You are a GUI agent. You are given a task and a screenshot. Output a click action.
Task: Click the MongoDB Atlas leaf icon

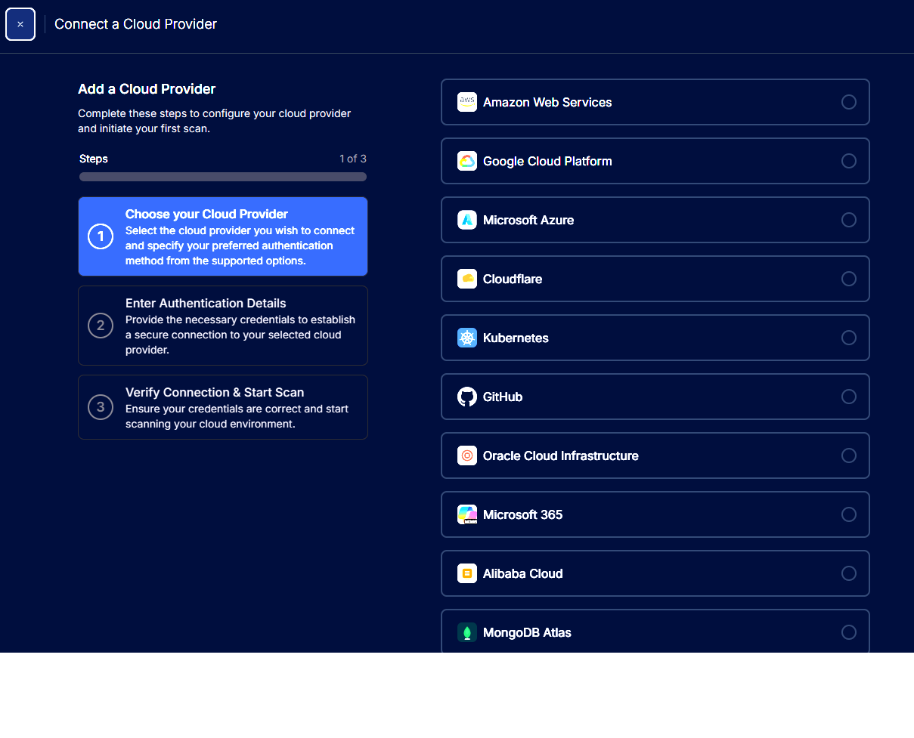[467, 632]
